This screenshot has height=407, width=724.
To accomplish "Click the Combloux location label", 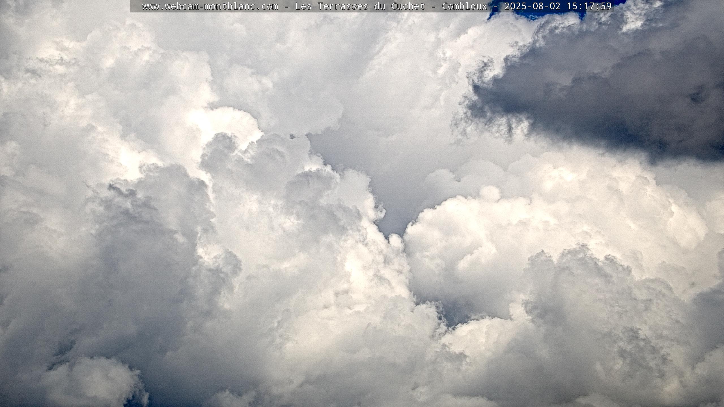I will [x=465, y=6].
